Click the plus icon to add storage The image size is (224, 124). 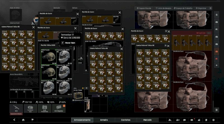pos(216,65)
